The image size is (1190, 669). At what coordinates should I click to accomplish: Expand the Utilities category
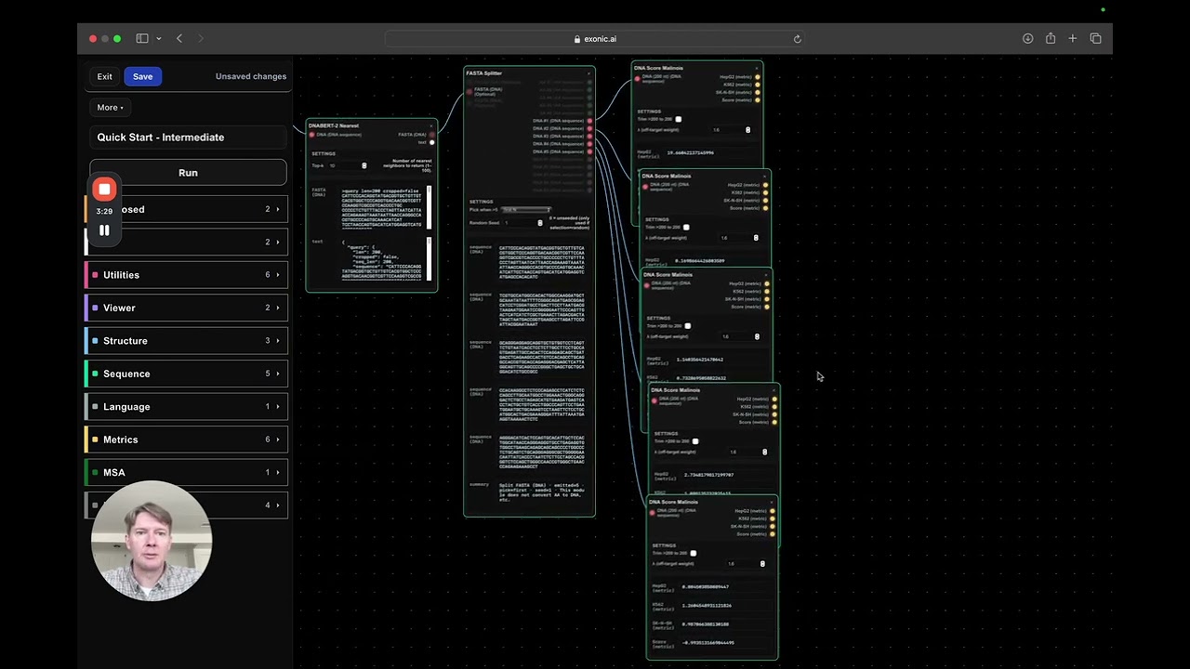186,275
